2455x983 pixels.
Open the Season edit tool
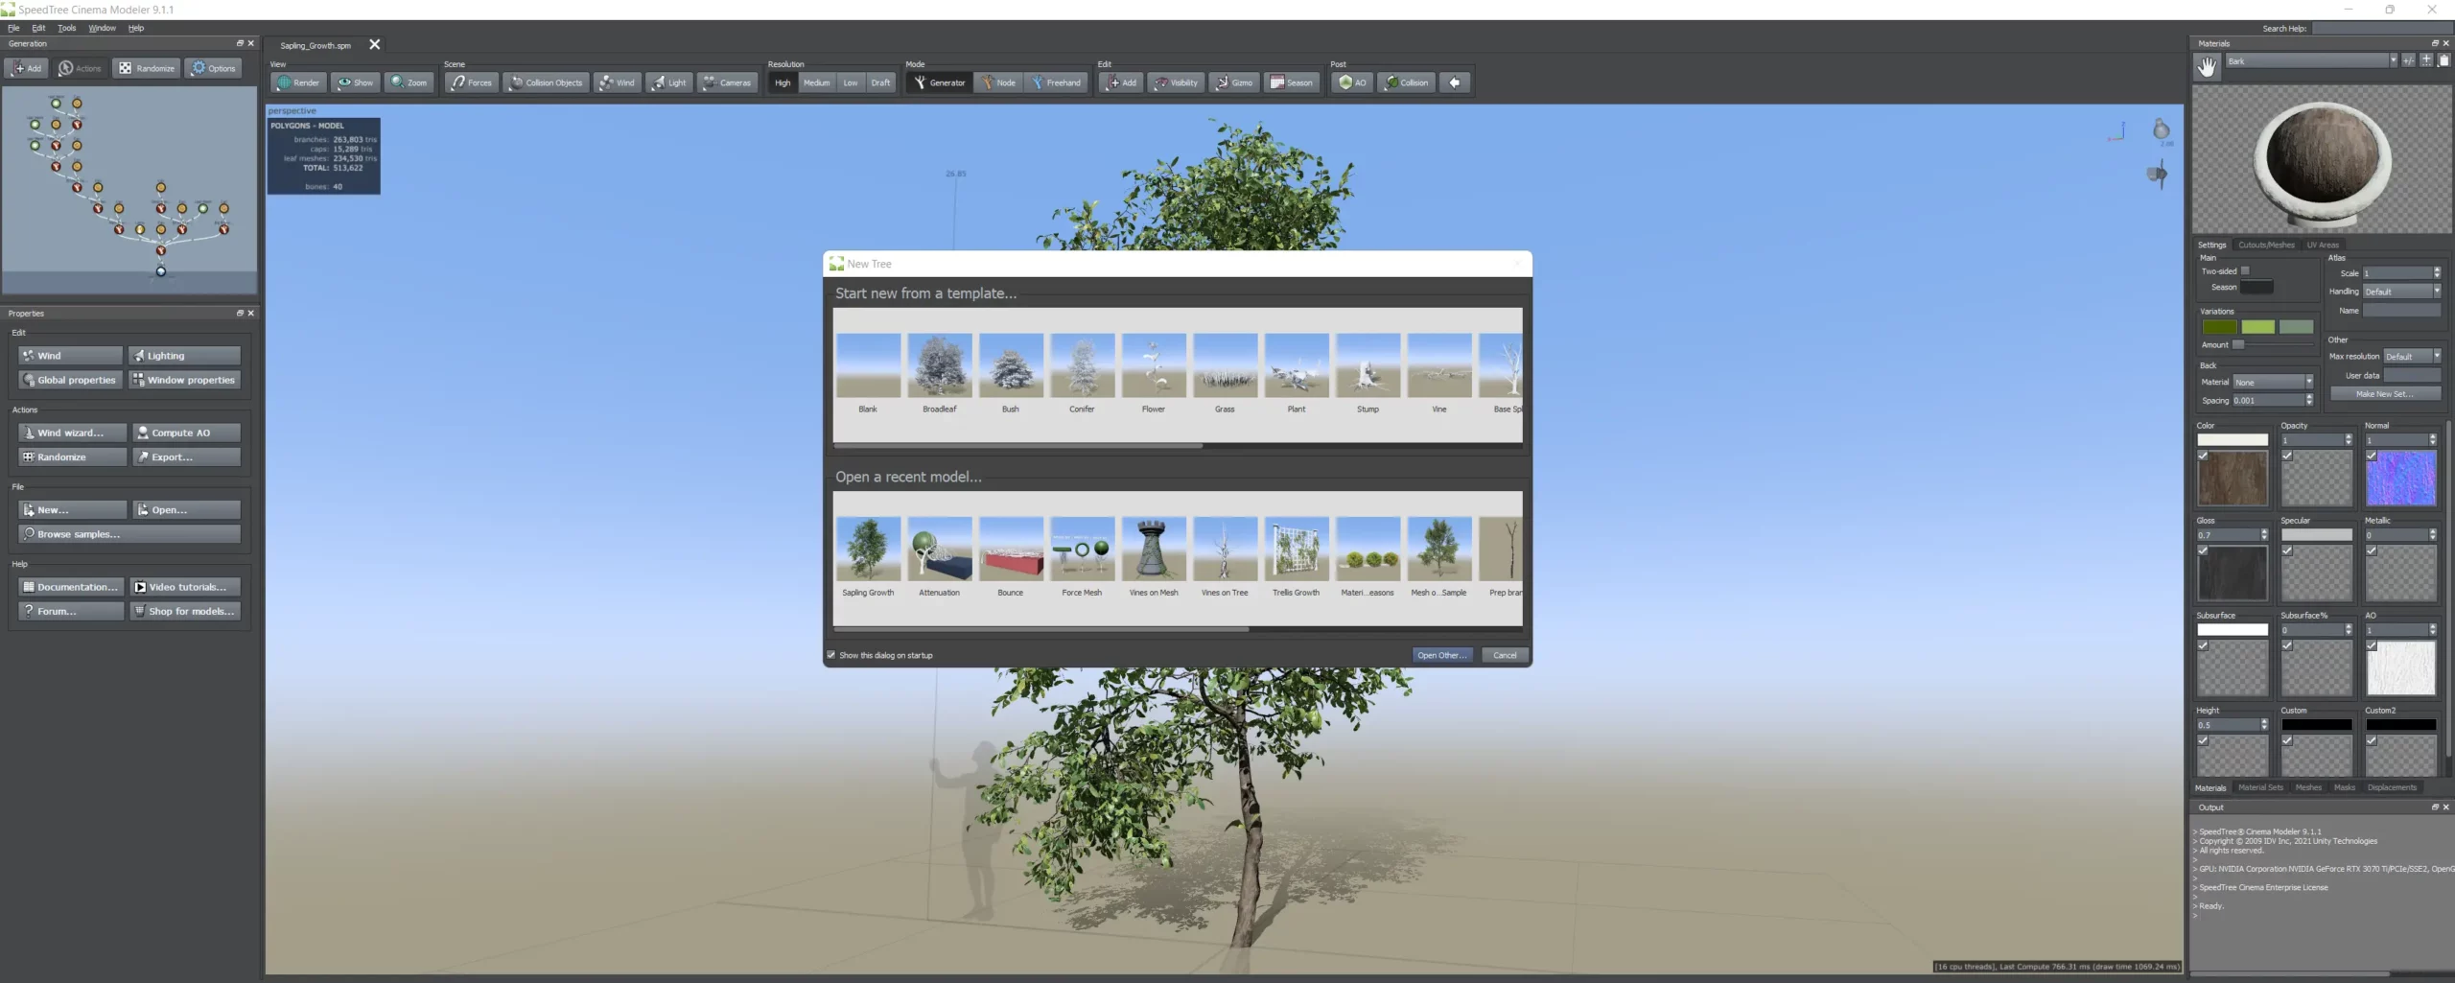pyautogui.click(x=1292, y=82)
